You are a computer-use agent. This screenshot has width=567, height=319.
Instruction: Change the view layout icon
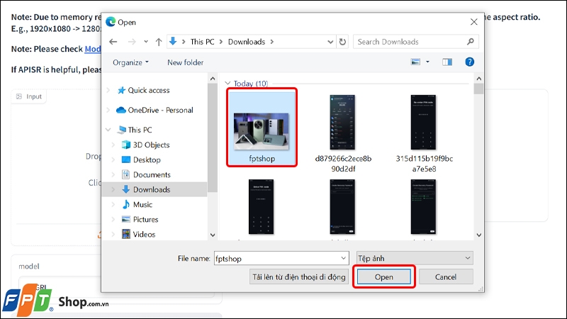(x=415, y=62)
